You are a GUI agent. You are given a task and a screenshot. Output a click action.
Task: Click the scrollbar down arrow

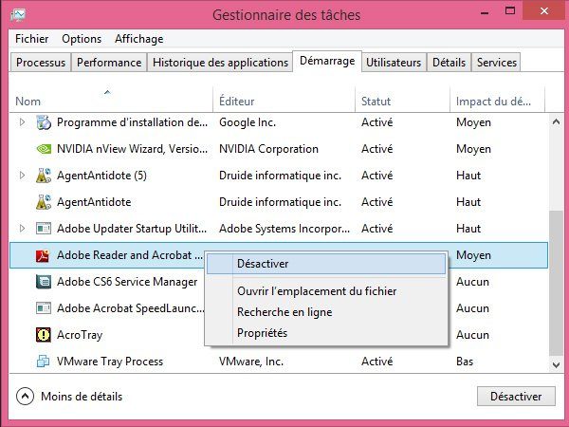(x=556, y=365)
